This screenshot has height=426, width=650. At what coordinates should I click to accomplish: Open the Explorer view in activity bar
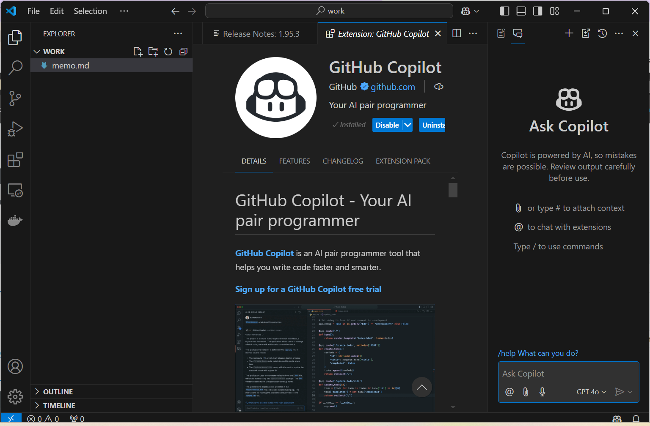15,38
